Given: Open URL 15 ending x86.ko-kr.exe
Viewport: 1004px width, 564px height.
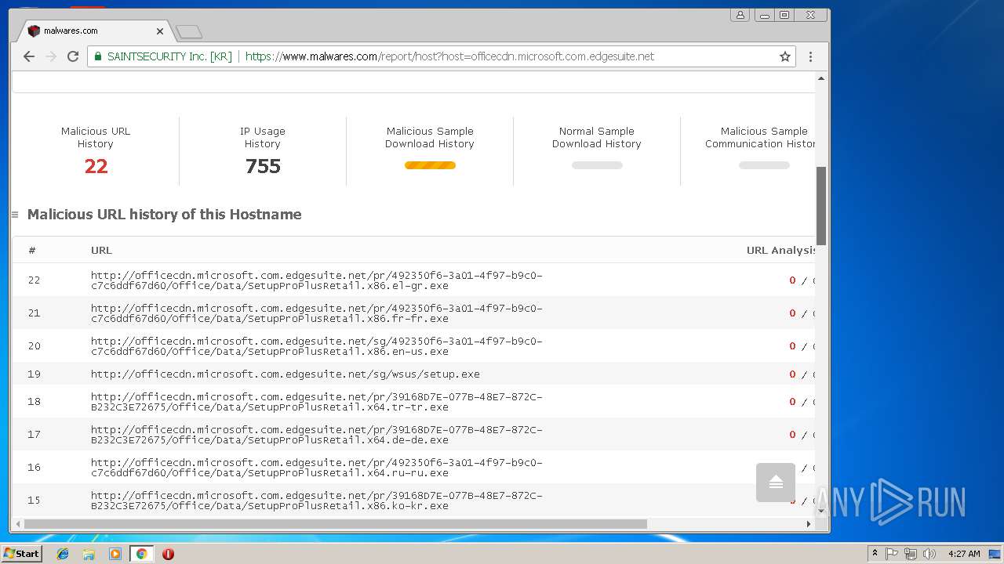Looking at the screenshot, I should tap(316, 501).
